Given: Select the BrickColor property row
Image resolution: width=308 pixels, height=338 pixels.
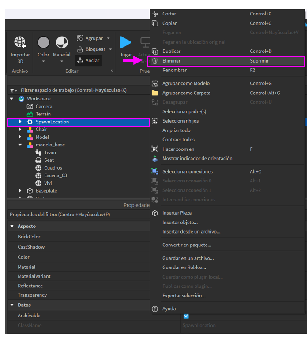Looking at the screenshot, I should click(79, 237).
